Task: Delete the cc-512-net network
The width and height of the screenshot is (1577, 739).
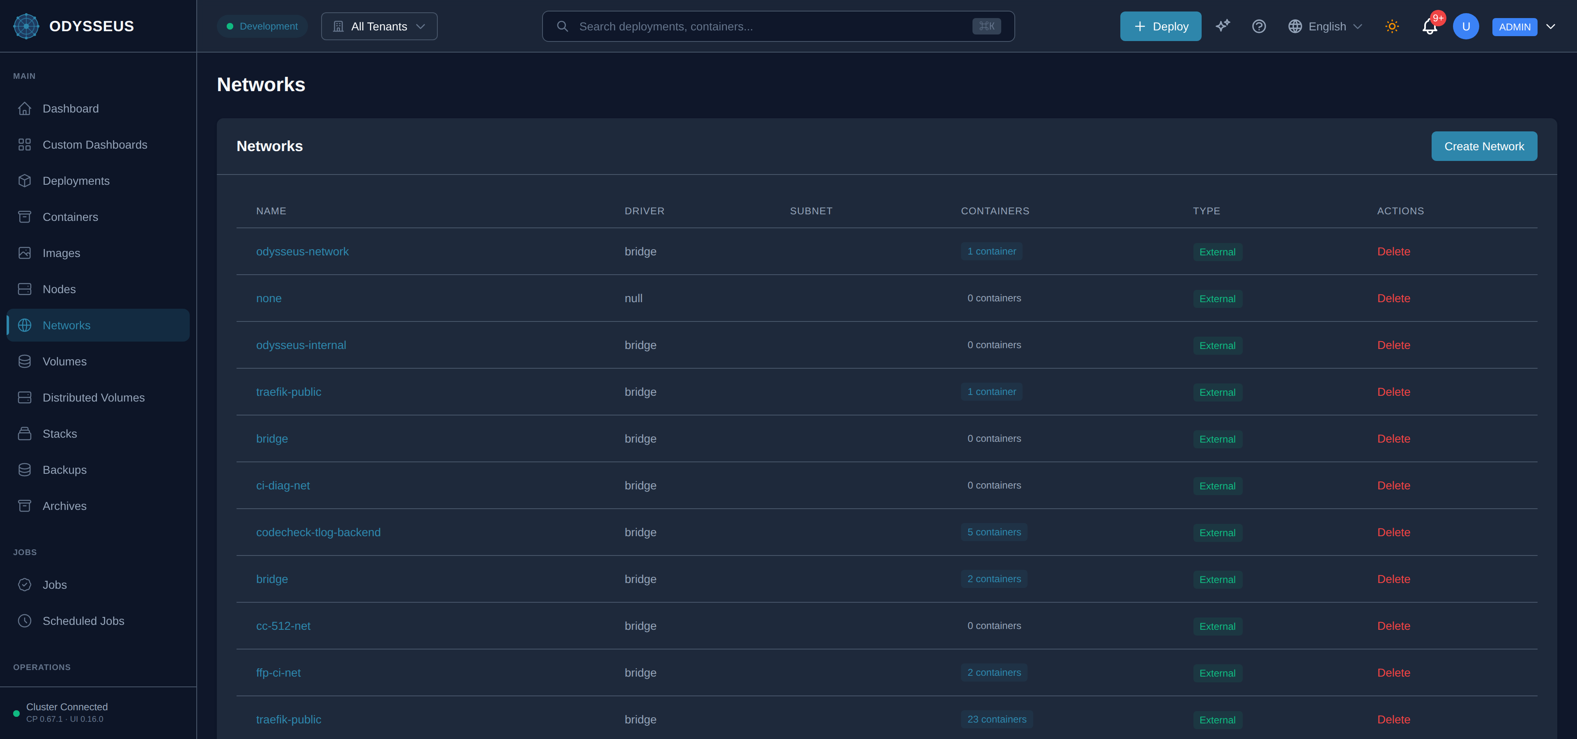Action: click(1393, 626)
